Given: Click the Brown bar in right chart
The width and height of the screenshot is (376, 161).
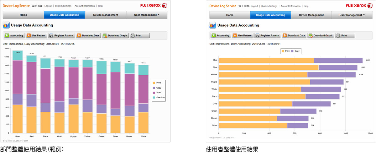Looking at the screenshot, I should click(264, 118).
